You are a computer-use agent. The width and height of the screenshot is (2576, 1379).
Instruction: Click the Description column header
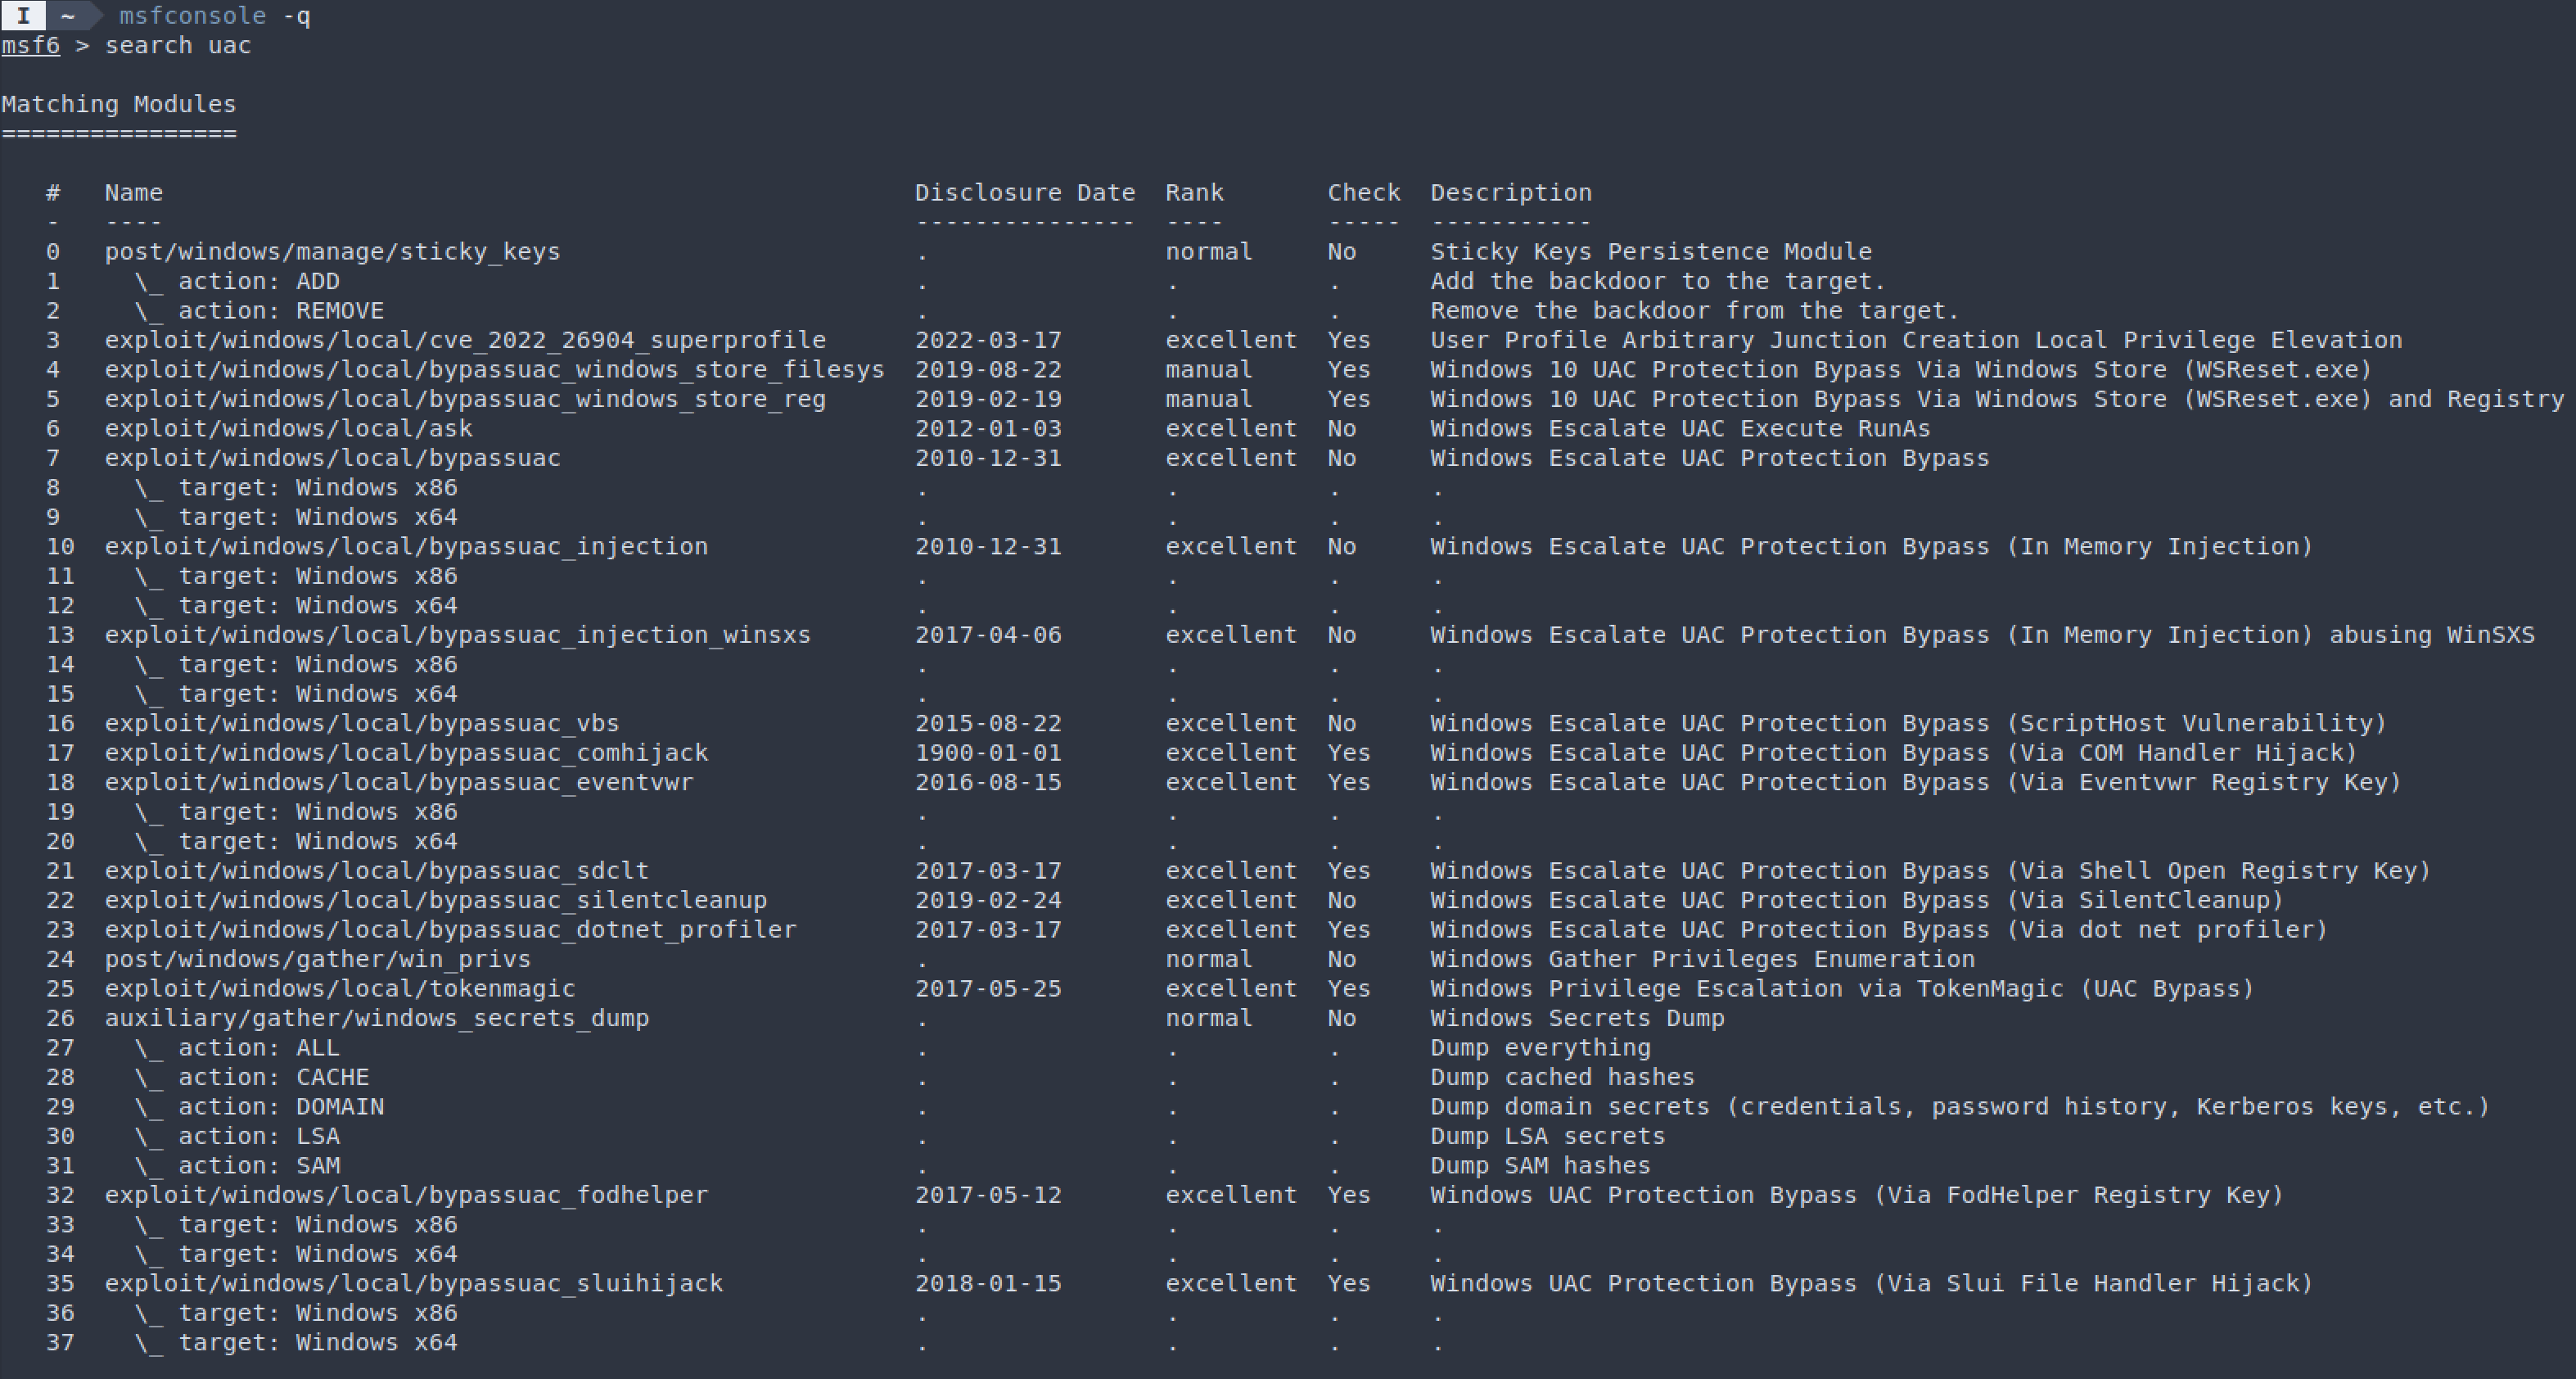coord(1512,192)
